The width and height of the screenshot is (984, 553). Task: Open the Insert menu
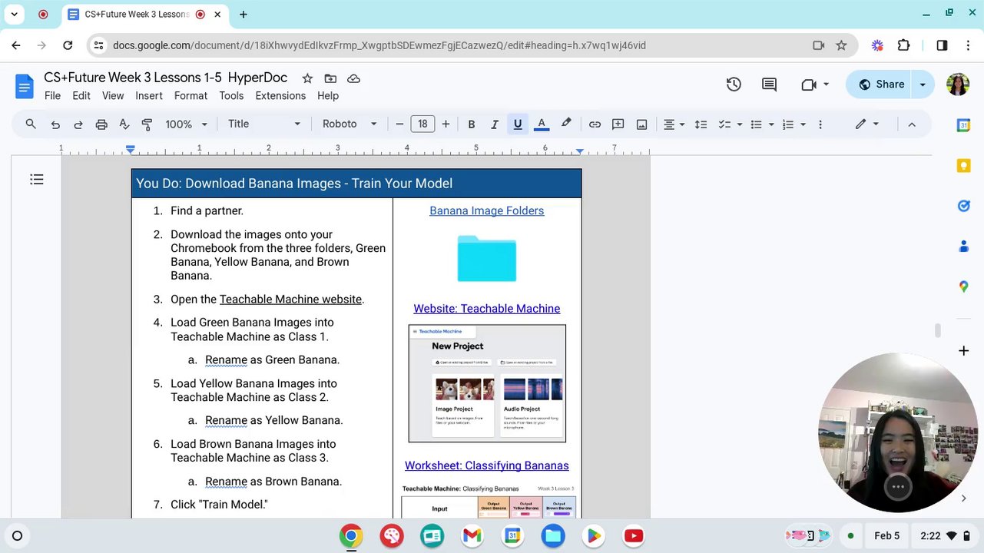(x=149, y=96)
